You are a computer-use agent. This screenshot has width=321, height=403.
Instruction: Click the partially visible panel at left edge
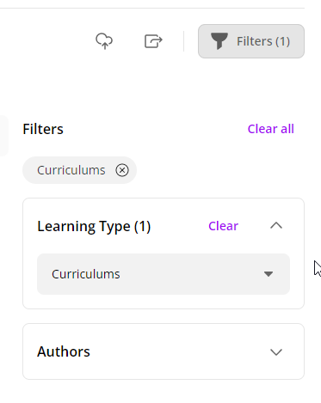[x=4, y=136]
